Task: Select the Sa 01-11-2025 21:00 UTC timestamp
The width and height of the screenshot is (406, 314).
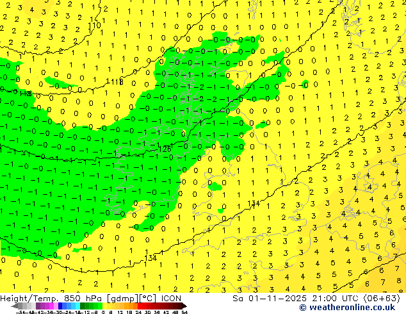Action: pos(316,299)
